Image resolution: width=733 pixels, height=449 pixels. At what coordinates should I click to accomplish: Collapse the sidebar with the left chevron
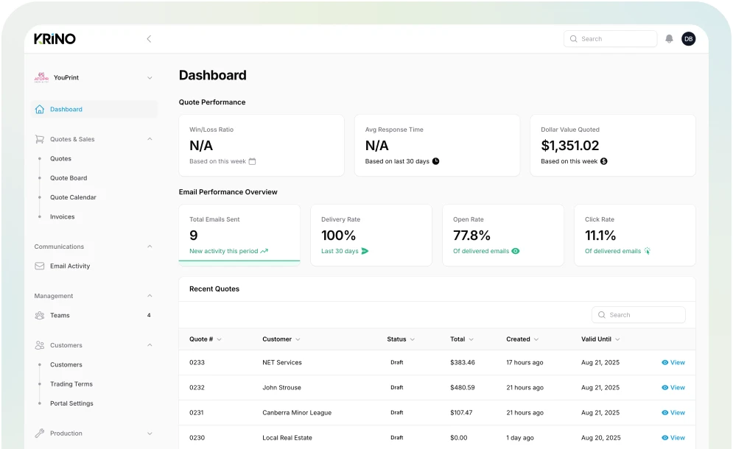point(149,39)
